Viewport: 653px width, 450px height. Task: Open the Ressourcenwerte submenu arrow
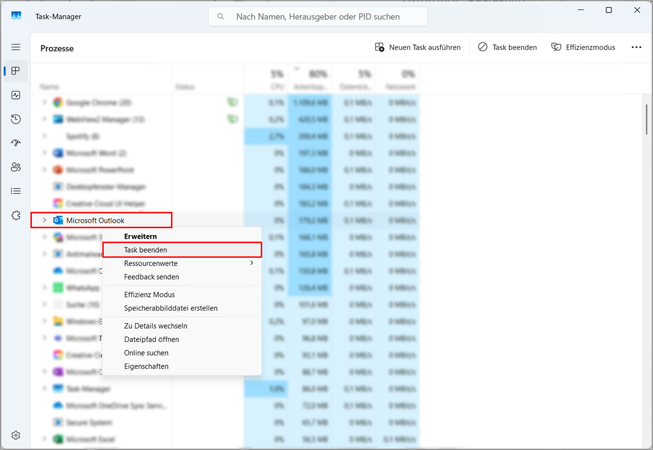click(x=252, y=263)
